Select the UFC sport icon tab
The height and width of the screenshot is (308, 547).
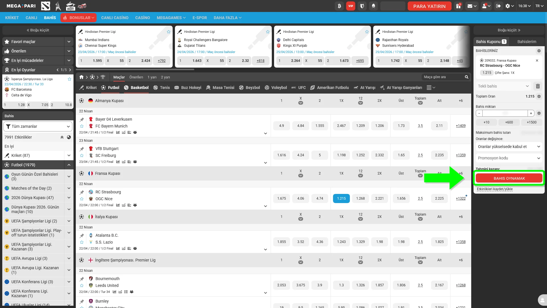tap(298, 88)
